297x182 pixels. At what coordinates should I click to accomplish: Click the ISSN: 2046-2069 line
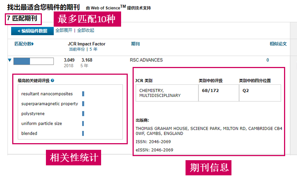tap(153, 142)
